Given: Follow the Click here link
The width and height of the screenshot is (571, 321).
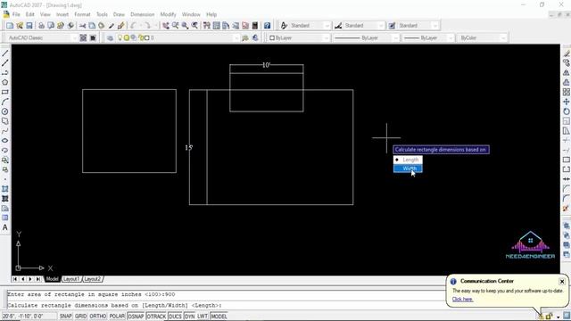Looking at the screenshot, I should pyautogui.click(x=462, y=300).
